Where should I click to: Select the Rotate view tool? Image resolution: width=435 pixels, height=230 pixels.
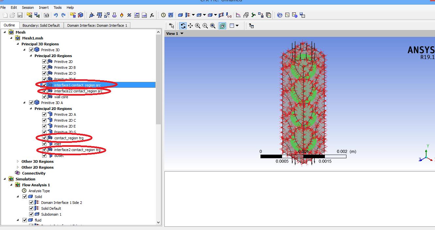(x=183, y=25)
